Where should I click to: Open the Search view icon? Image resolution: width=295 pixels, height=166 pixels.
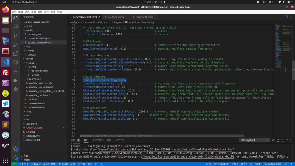click(x=16, y=27)
